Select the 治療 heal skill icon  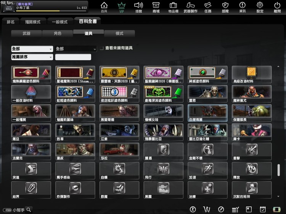207,188
